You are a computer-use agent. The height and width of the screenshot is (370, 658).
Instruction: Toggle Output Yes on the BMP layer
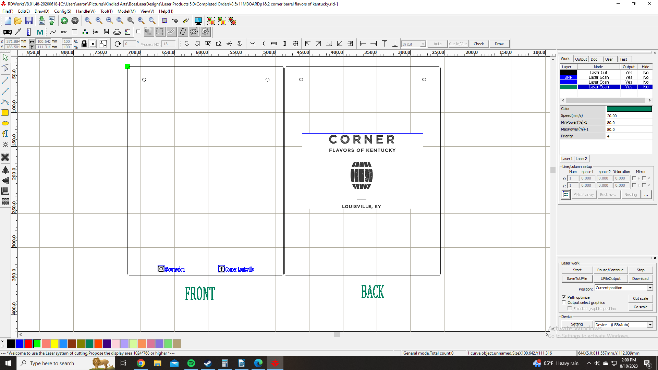click(629, 77)
